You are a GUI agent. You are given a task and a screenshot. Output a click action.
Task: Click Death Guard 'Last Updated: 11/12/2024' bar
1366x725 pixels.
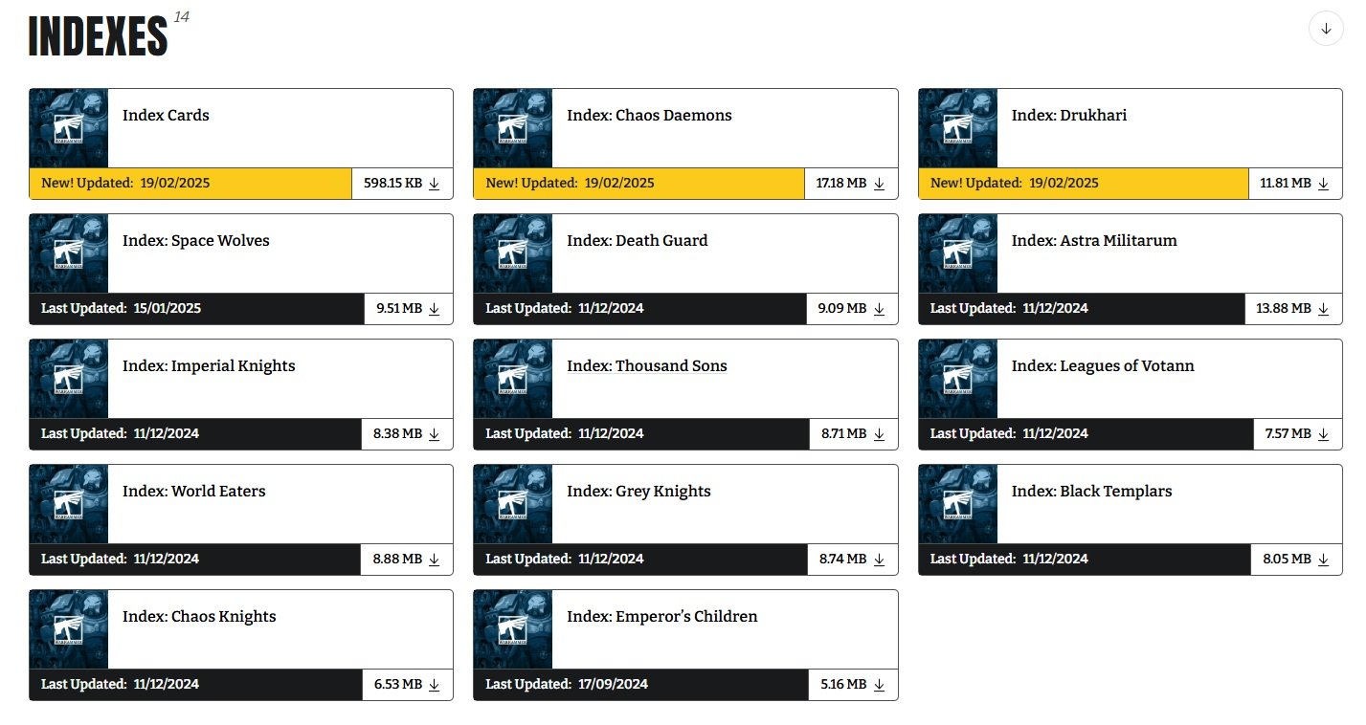pyautogui.click(x=641, y=309)
